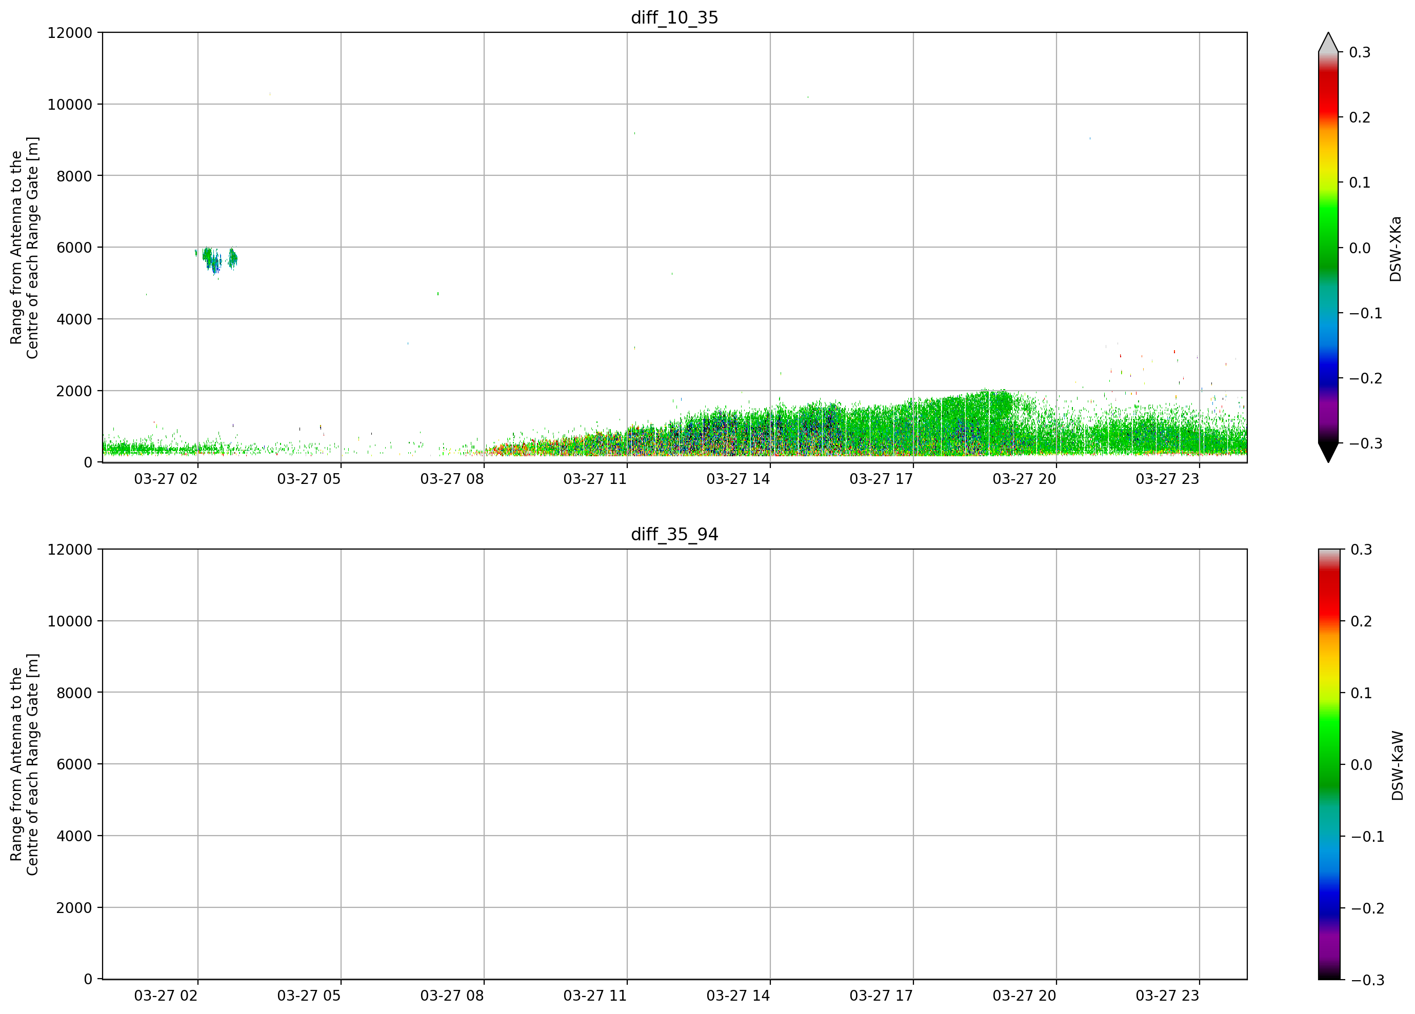Select "03-27 11" tick under diff_35_94 plot
1415x1014 pixels.
coord(595,996)
